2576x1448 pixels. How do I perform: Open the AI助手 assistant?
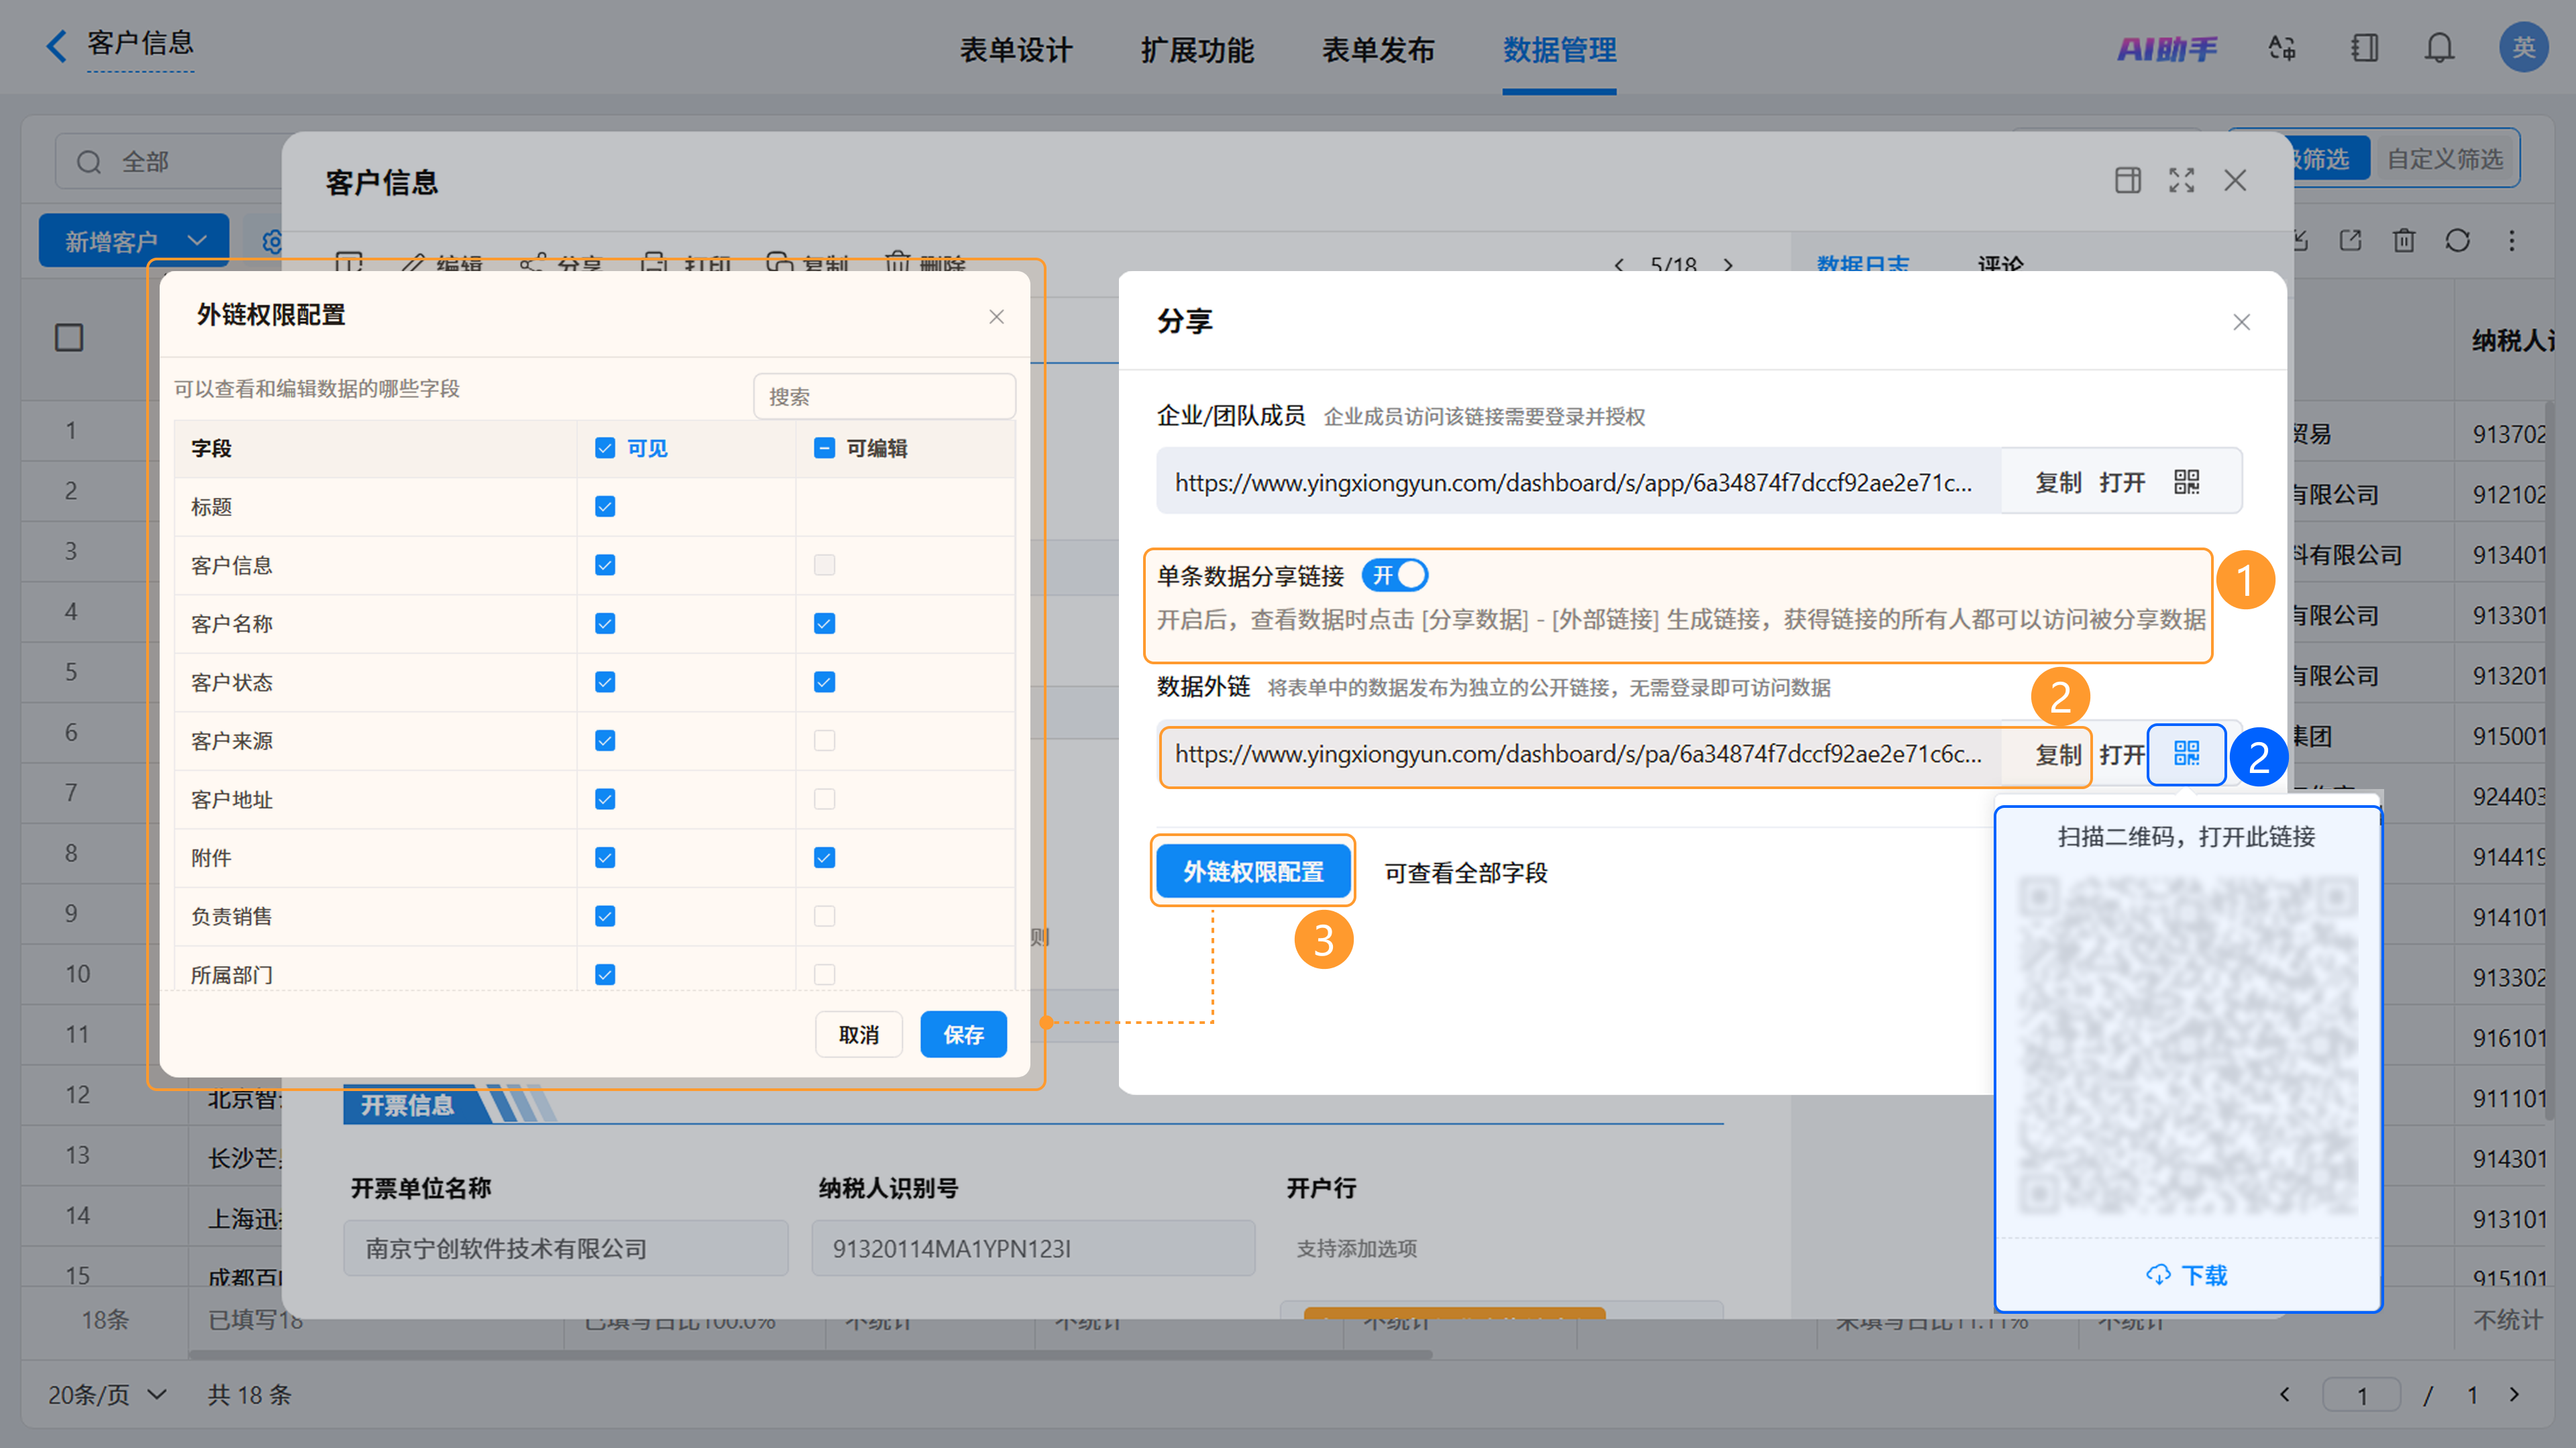coord(2166,48)
